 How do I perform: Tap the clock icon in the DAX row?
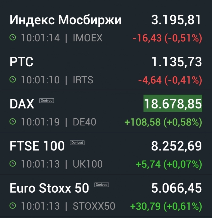tap(13, 122)
